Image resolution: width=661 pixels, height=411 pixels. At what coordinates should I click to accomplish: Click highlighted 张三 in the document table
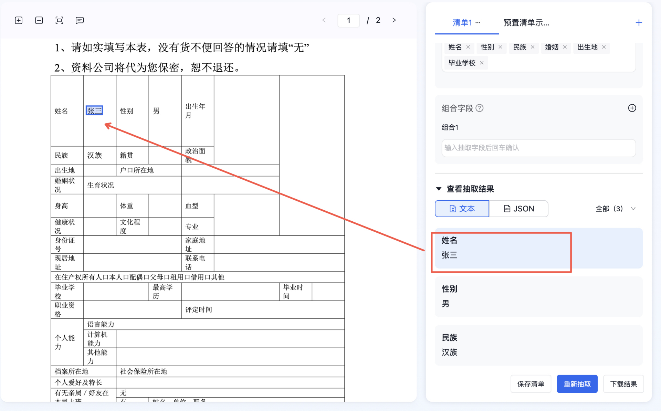tap(94, 111)
